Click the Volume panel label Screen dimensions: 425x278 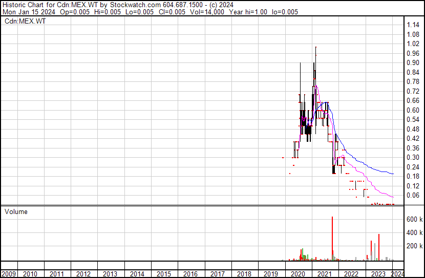click(x=16, y=211)
